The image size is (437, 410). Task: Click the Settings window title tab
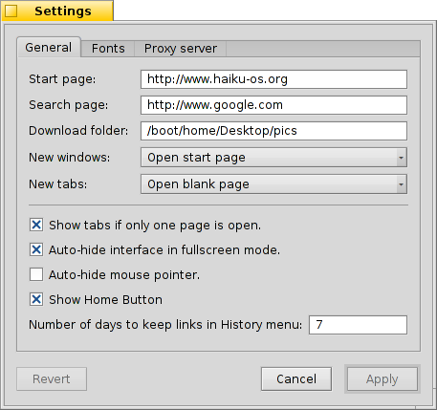point(57,11)
